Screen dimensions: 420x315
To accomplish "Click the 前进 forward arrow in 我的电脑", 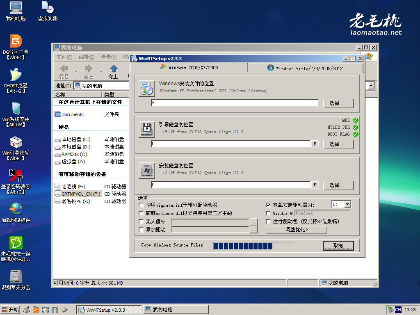I will click(88, 71).
